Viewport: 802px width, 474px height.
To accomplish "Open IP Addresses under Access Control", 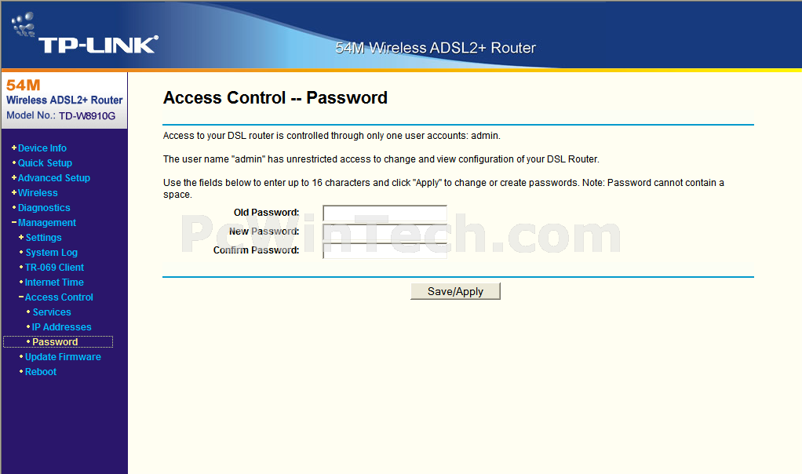I will (61, 326).
